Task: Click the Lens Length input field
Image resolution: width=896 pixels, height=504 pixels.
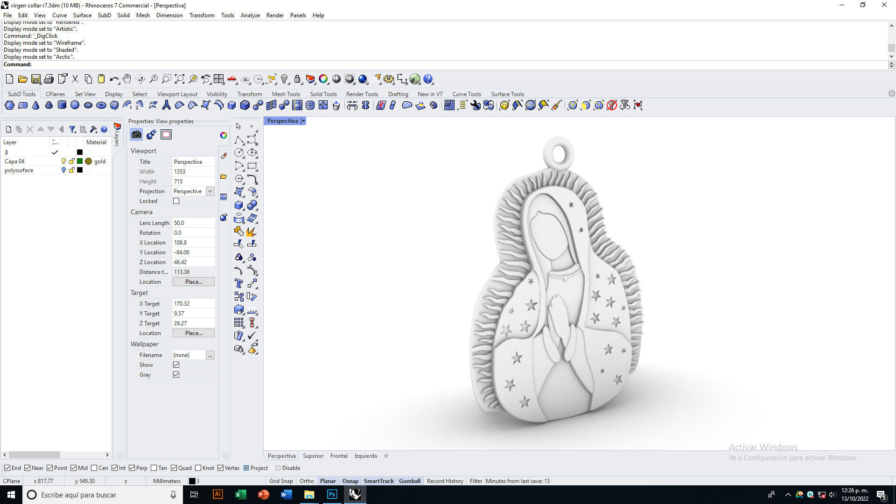Action: tap(194, 223)
